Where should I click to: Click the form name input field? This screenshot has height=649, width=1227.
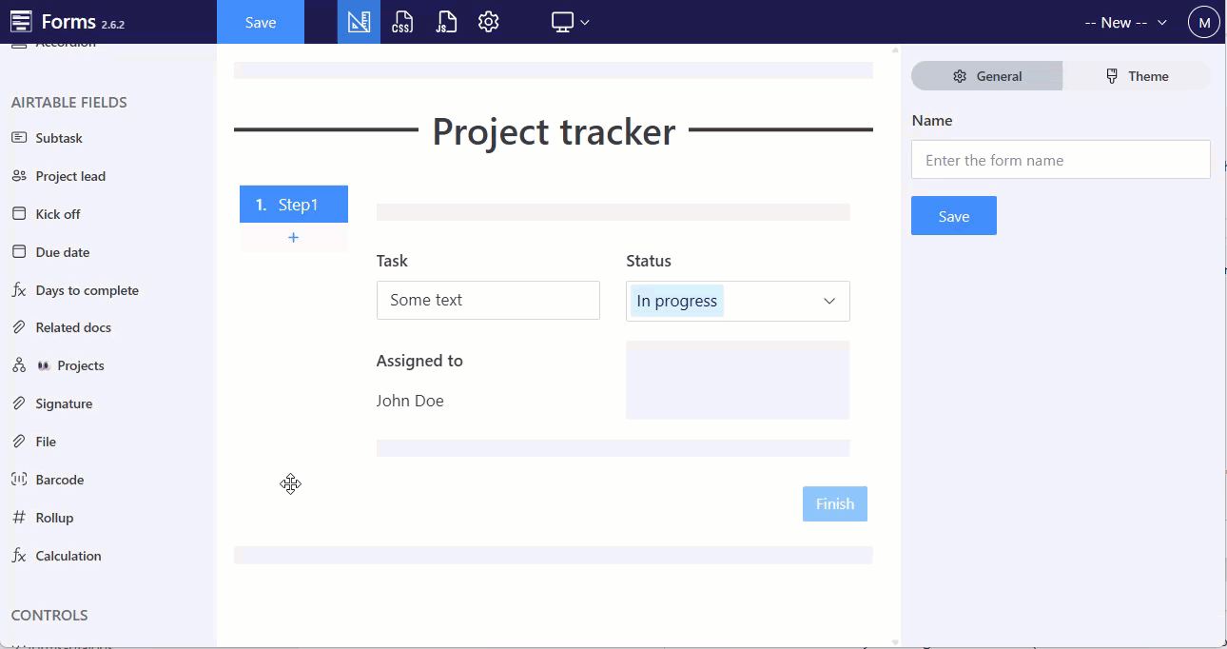[x=1061, y=160]
